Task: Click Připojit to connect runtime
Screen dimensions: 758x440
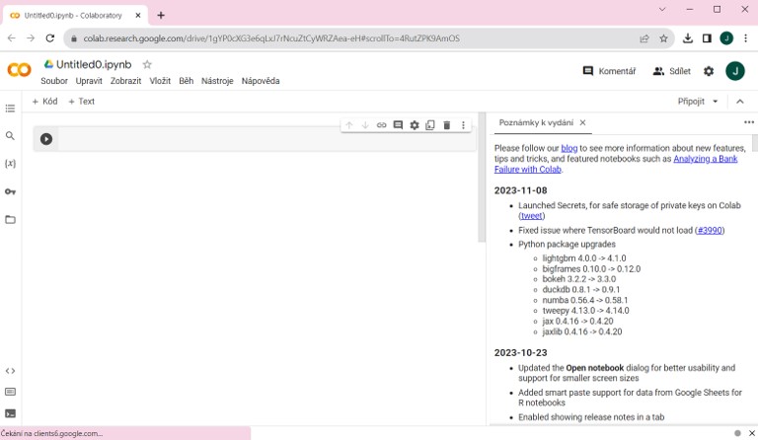Action: coord(691,102)
